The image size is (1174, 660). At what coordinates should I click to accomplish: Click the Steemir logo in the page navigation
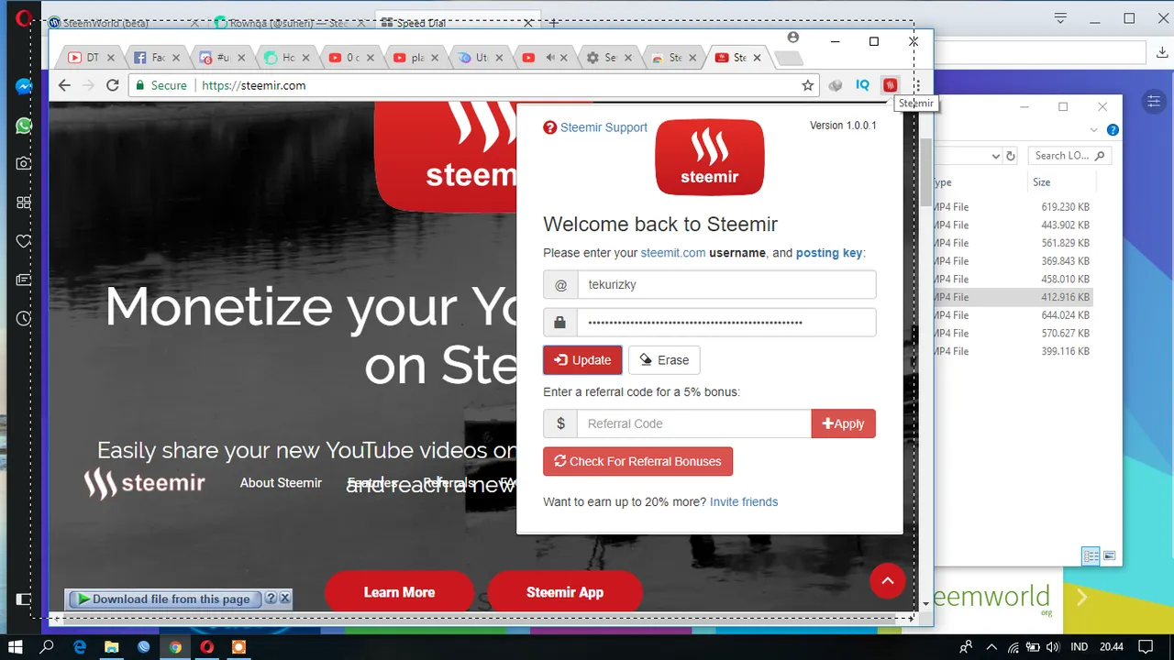(144, 483)
